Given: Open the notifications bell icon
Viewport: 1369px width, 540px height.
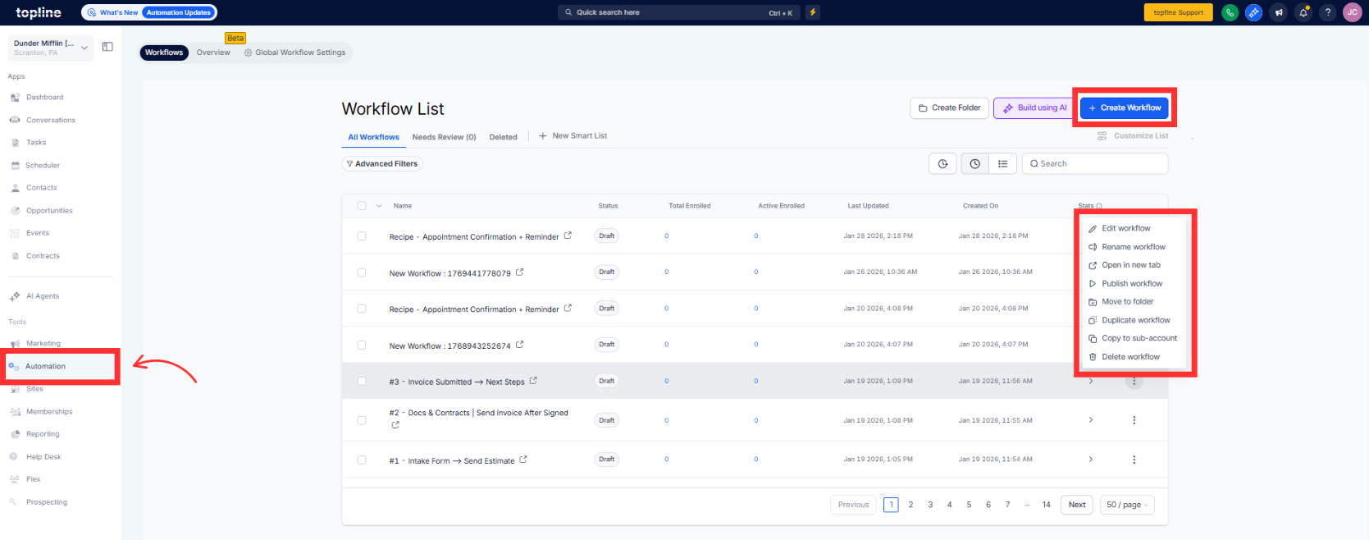Looking at the screenshot, I should (x=1303, y=12).
